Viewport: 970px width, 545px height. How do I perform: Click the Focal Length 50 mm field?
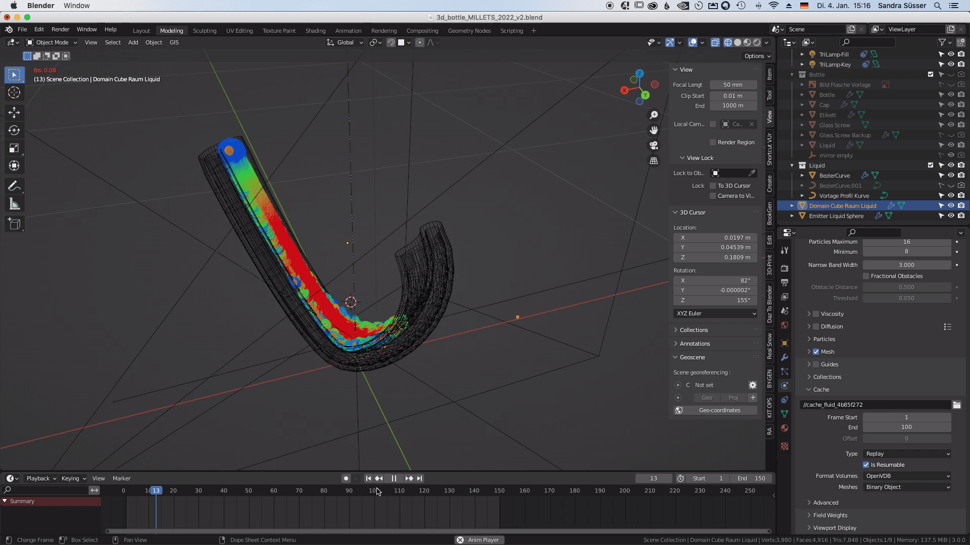coord(733,85)
